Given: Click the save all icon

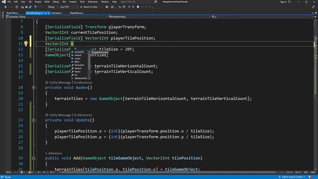Looking at the screenshot, I should [x=30, y=7].
